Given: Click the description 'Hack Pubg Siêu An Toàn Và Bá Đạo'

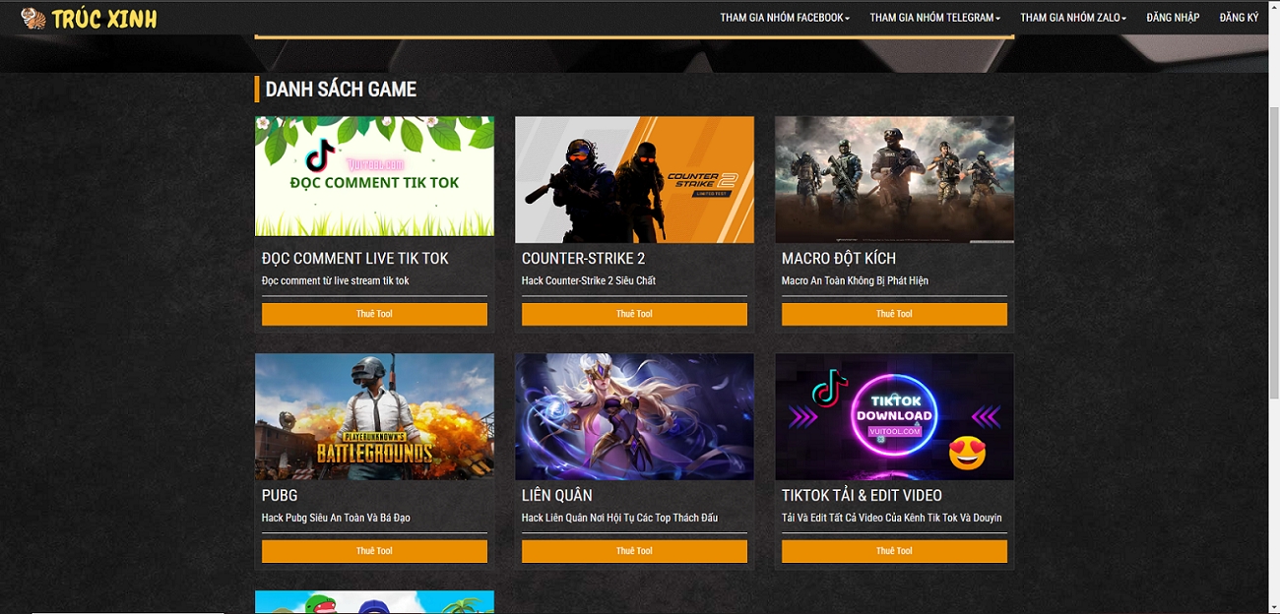Looking at the screenshot, I should click(x=336, y=519).
